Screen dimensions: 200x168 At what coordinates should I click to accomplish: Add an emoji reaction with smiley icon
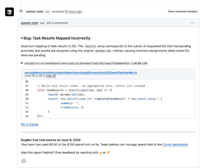(x=24, y=161)
